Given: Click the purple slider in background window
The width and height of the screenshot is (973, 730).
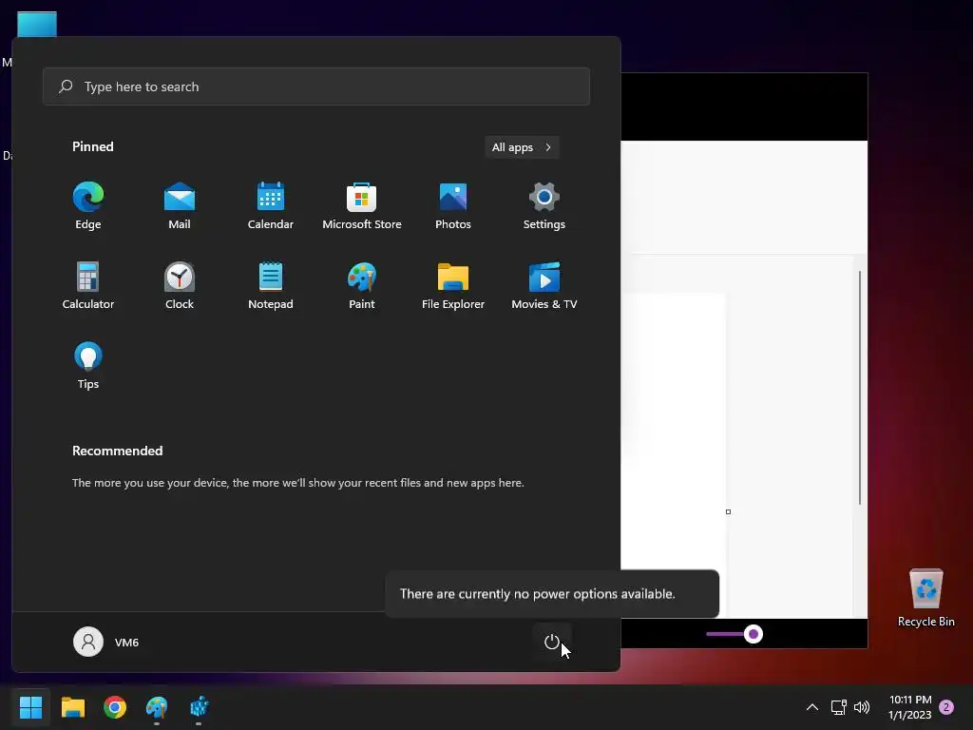Looking at the screenshot, I should click(754, 634).
